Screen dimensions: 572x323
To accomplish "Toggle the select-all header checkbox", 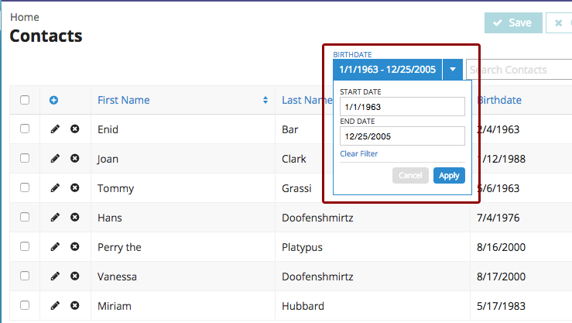I will pos(25,100).
